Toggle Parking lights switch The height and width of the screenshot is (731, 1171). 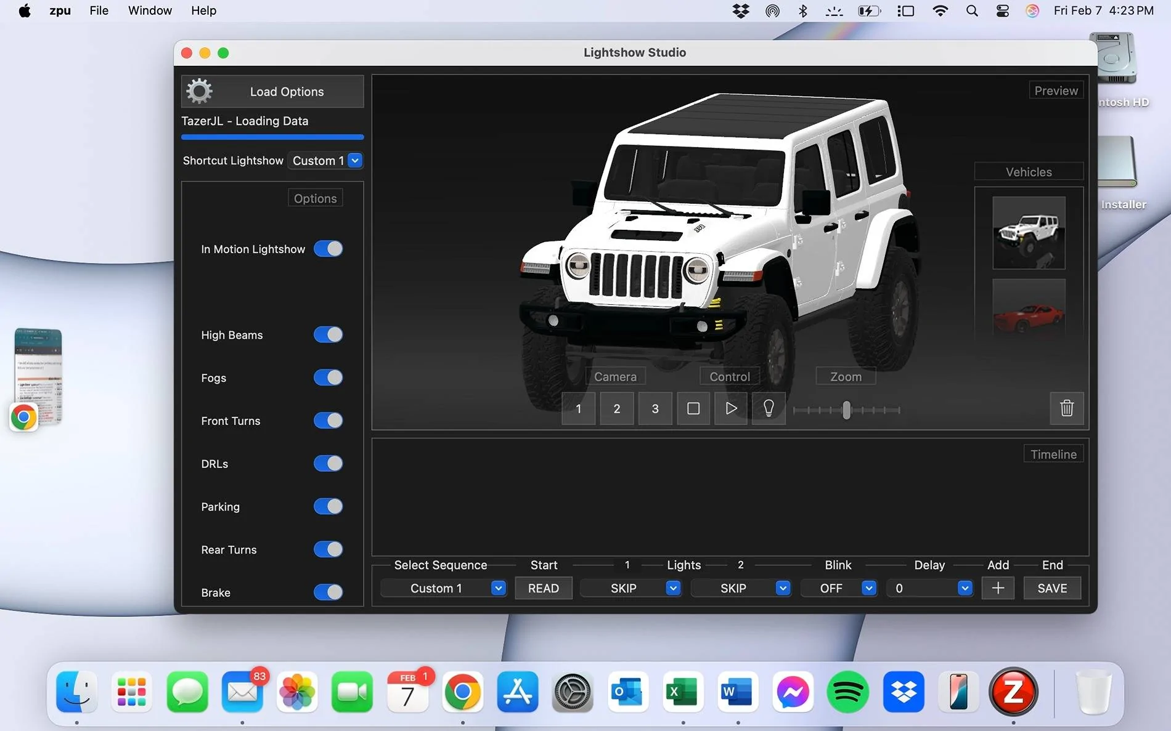(x=328, y=506)
